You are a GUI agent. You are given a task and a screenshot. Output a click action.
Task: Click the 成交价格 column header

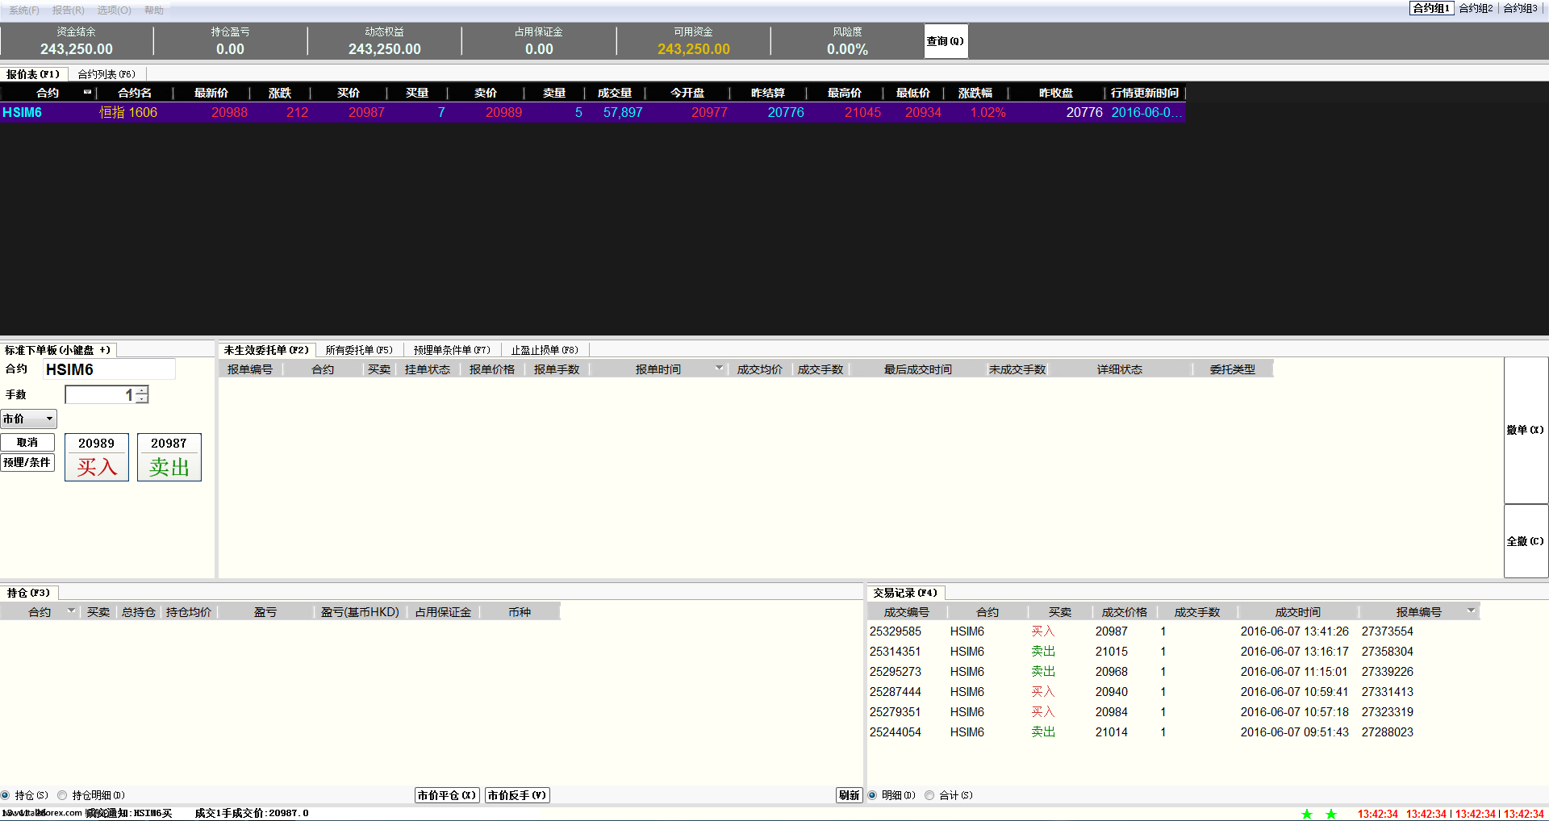click(x=1125, y=612)
